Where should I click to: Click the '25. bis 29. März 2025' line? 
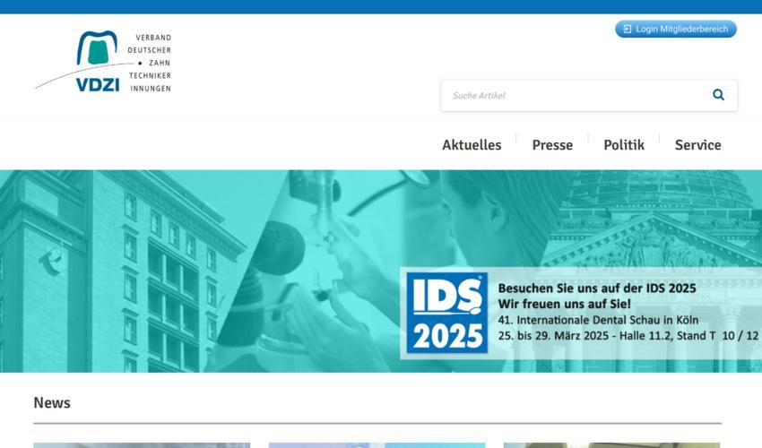628,336
